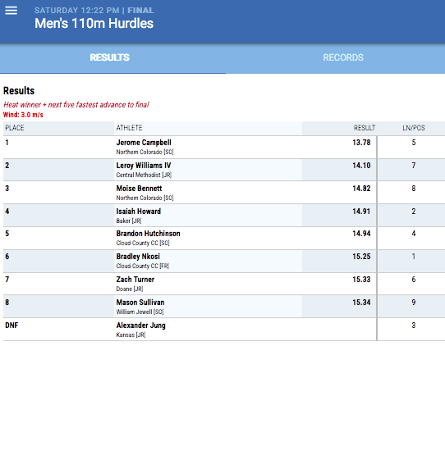
Task: Open athlete Alexander Jung
Action: tap(140, 326)
